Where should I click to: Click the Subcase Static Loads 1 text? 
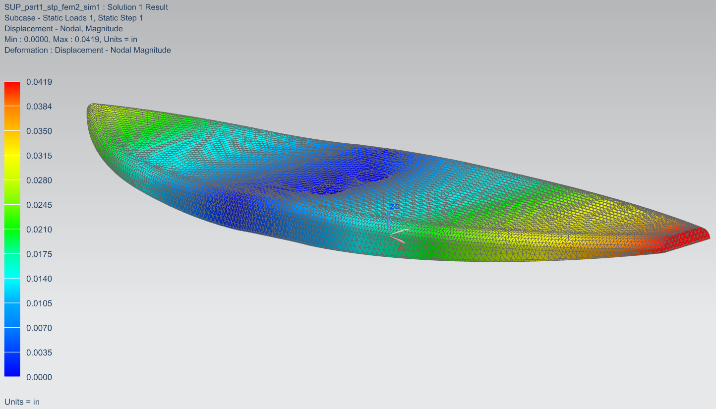pos(73,18)
